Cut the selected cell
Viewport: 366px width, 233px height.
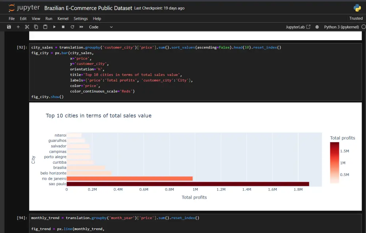(27, 27)
